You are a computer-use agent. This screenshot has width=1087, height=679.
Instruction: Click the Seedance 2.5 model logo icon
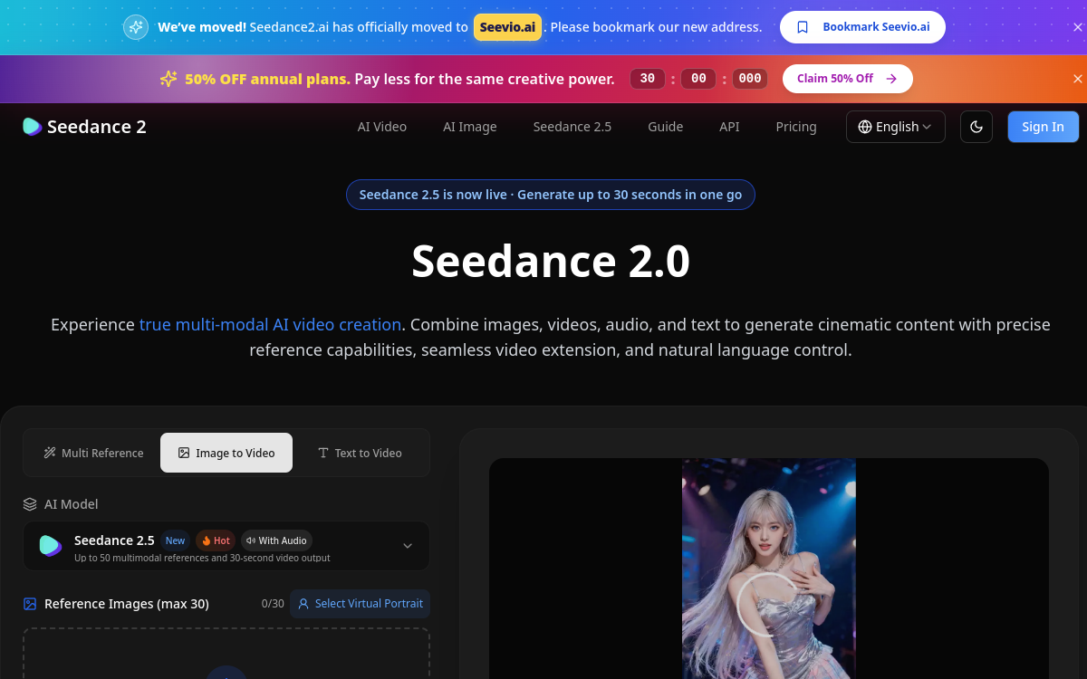[x=51, y=545]
